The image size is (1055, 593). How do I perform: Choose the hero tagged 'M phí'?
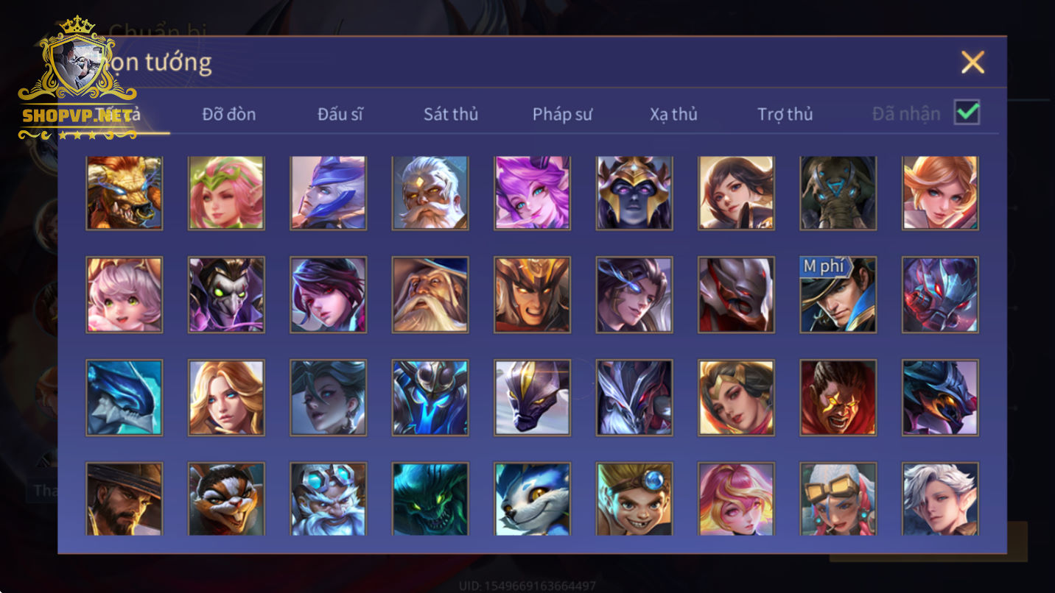838,294
